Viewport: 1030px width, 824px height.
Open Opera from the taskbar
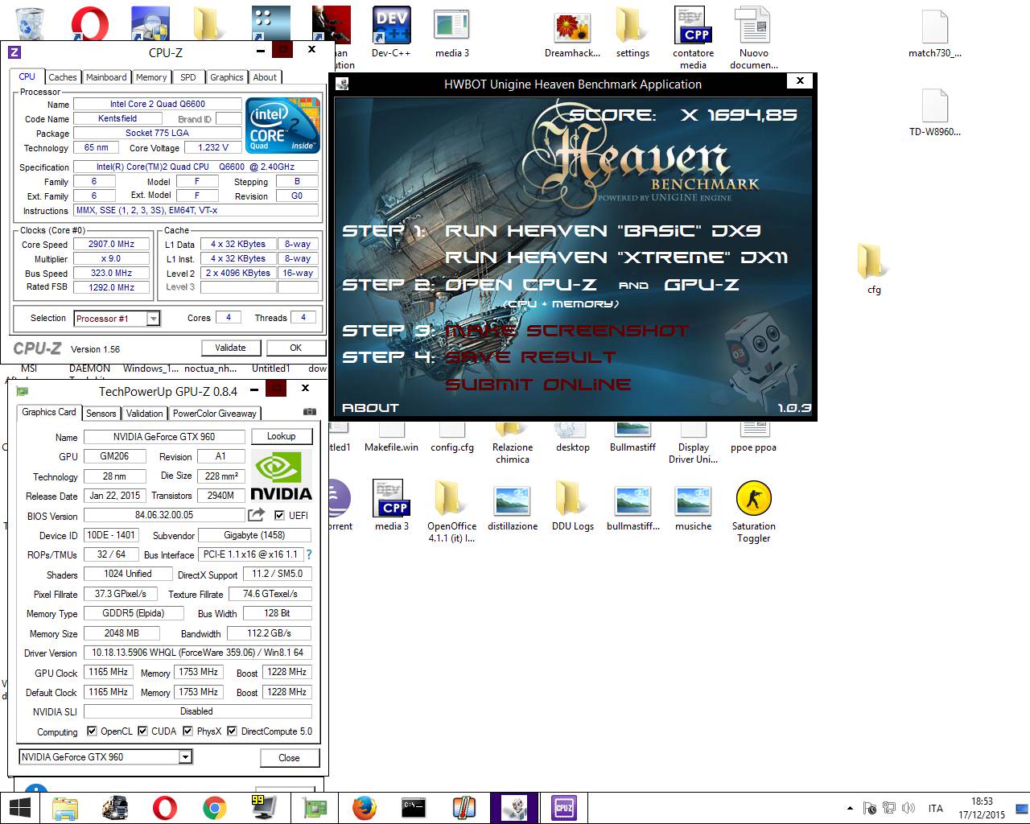pos(165,808)
